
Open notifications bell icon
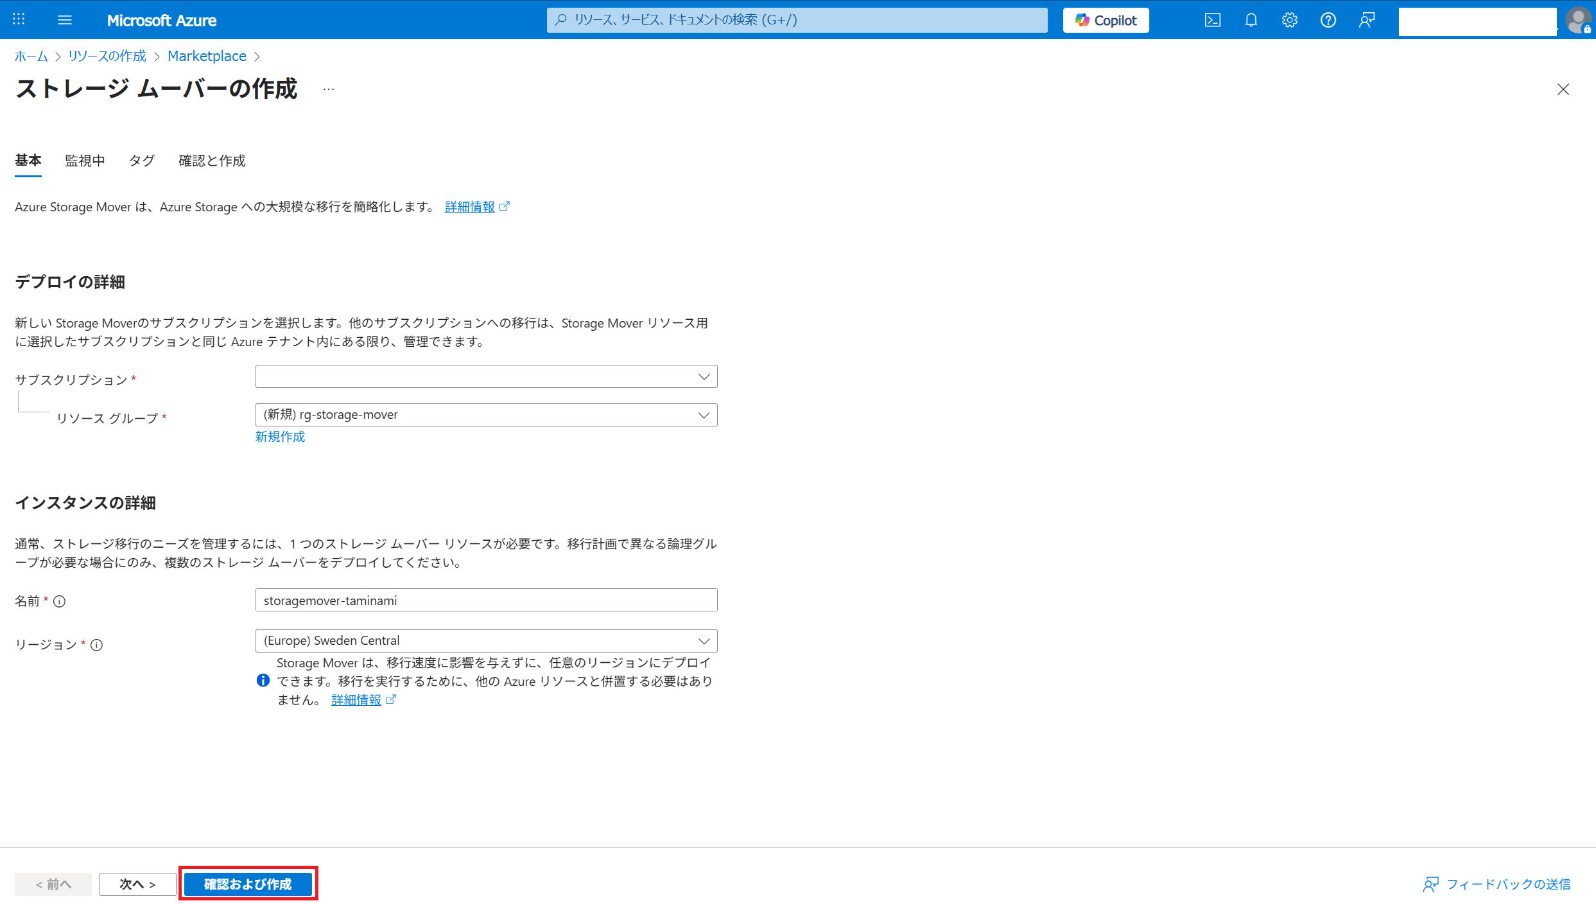coord(1251,20)
